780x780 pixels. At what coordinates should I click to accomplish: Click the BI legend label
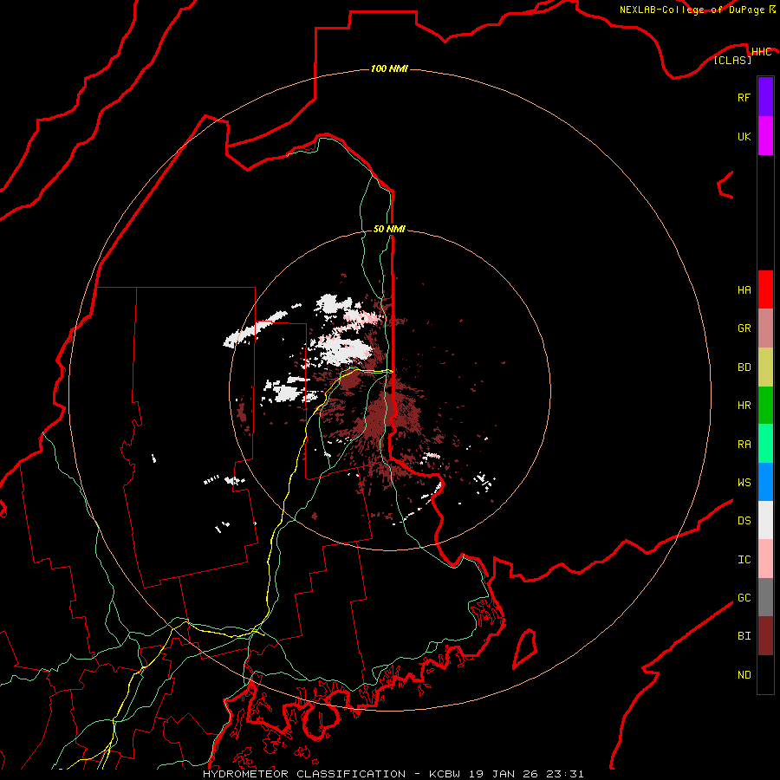pyautogui.click(x=744, y=636)
